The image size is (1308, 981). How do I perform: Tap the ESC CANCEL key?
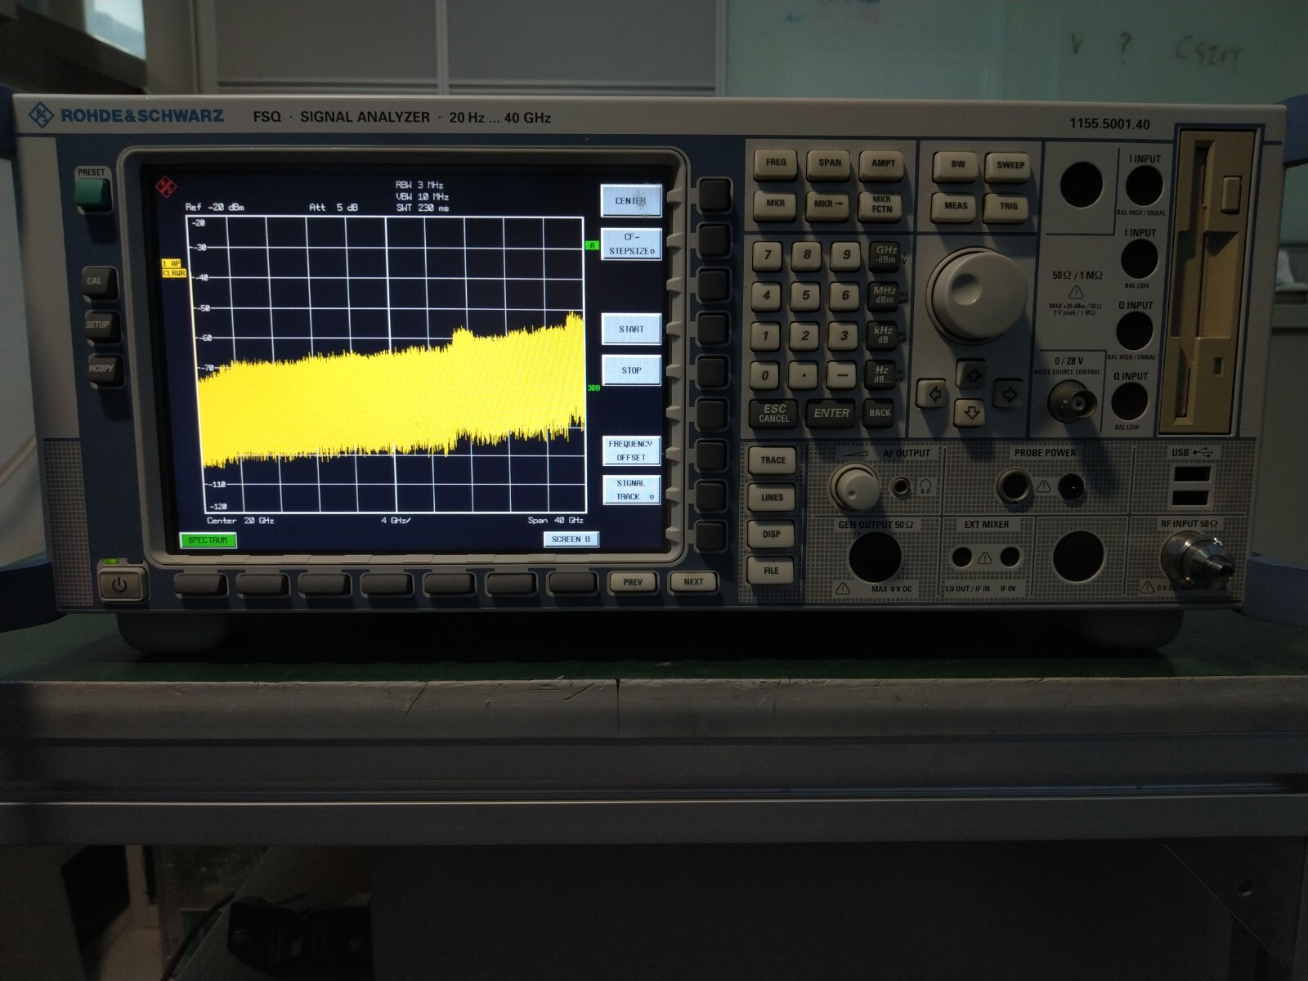(773, 414)
